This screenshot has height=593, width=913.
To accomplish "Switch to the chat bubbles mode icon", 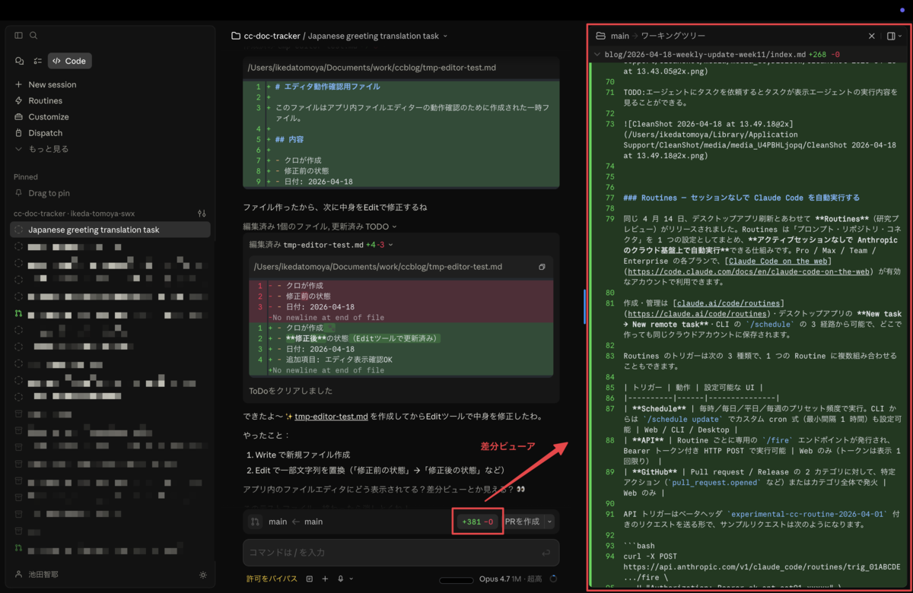I will coord(20,61).
